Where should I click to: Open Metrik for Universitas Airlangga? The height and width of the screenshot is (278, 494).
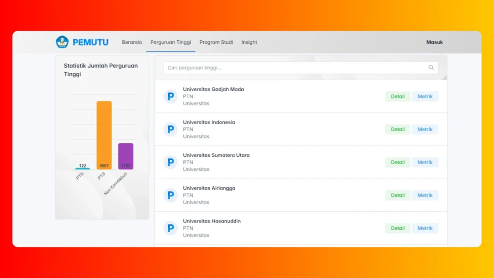click(425, 195)
